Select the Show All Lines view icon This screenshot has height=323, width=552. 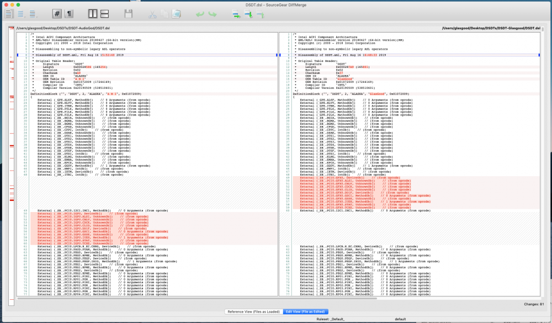click(x=9, y=14)
